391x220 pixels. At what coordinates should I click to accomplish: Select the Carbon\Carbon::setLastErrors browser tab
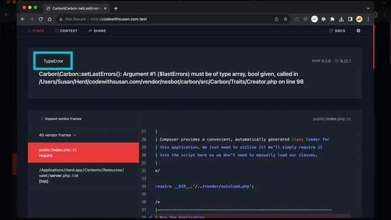tap(76, 8)
